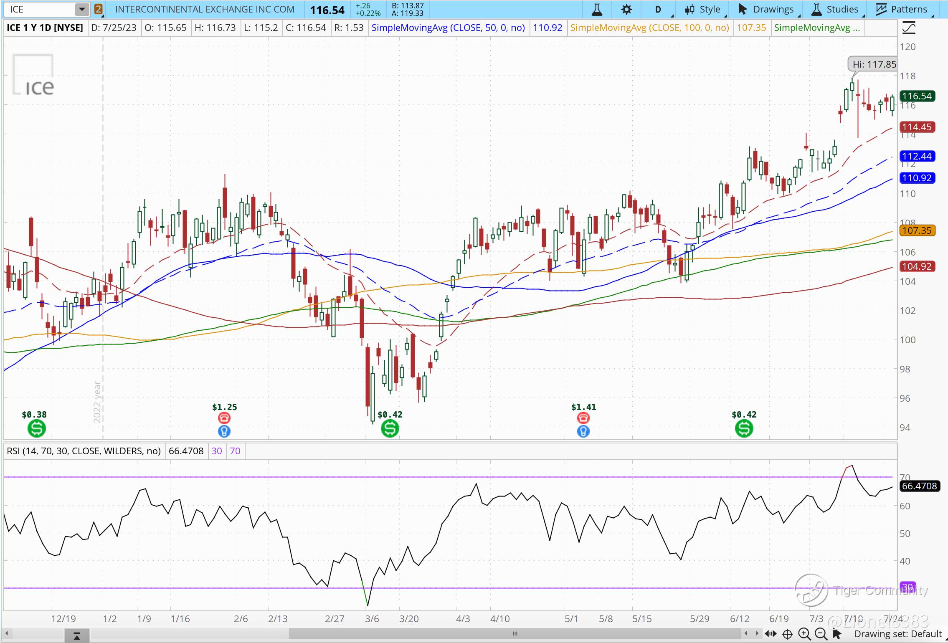Click the horizontal time scrollbar thumb
Viewport: 948px width, 643px height.
[515, 634]
